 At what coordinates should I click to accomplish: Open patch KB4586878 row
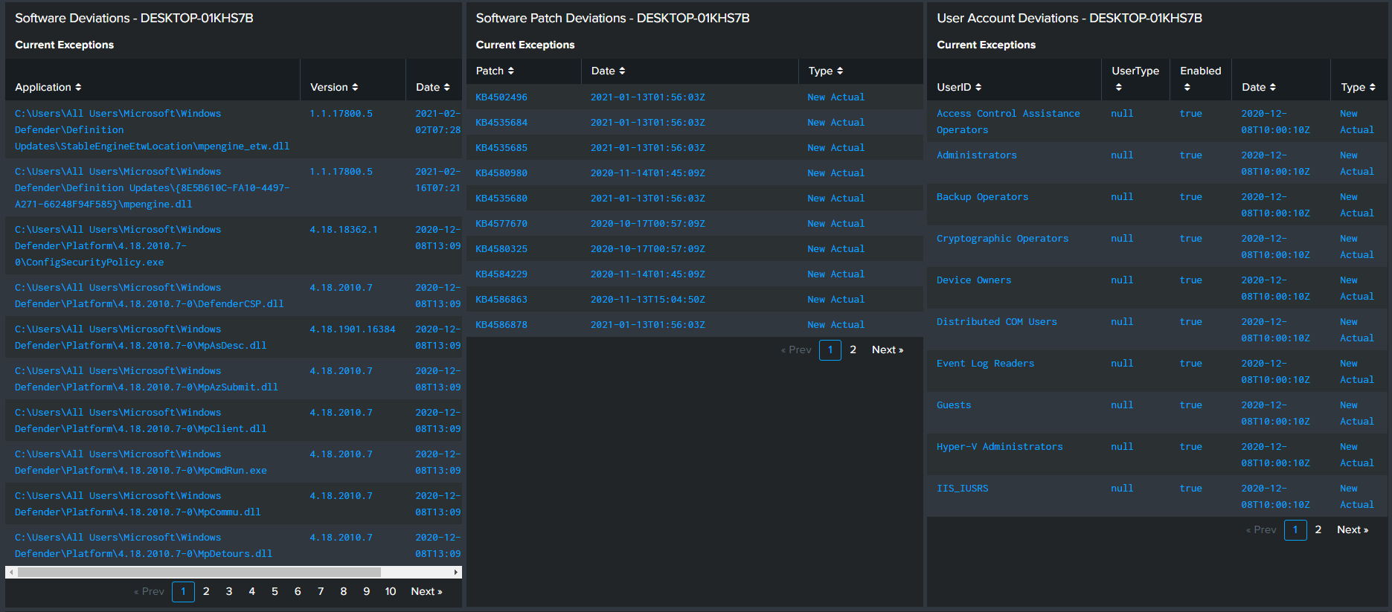pyautogui.click(x=695, y=324)
